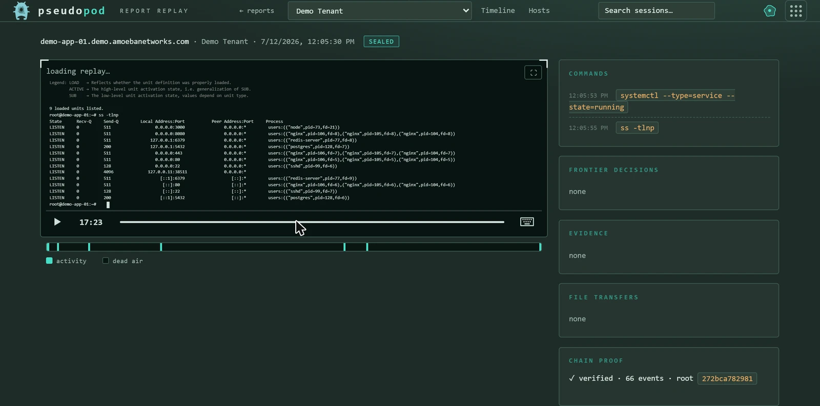Click the 'loading replay…' text
The width and height of the screenshot is (820, 406).
tap(78, 71)
